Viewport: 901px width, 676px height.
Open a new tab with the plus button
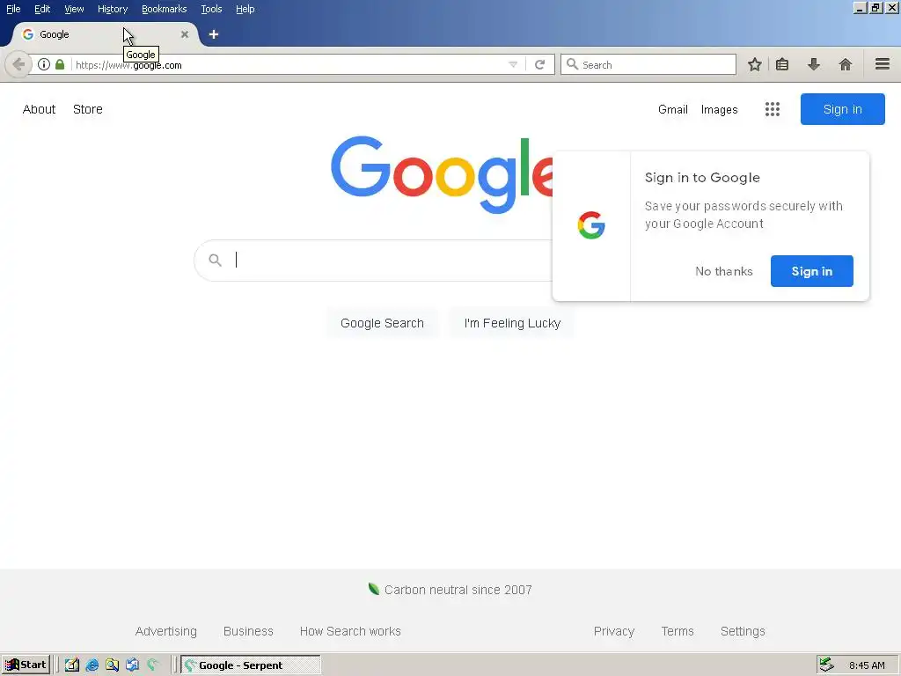pos(214,34)
